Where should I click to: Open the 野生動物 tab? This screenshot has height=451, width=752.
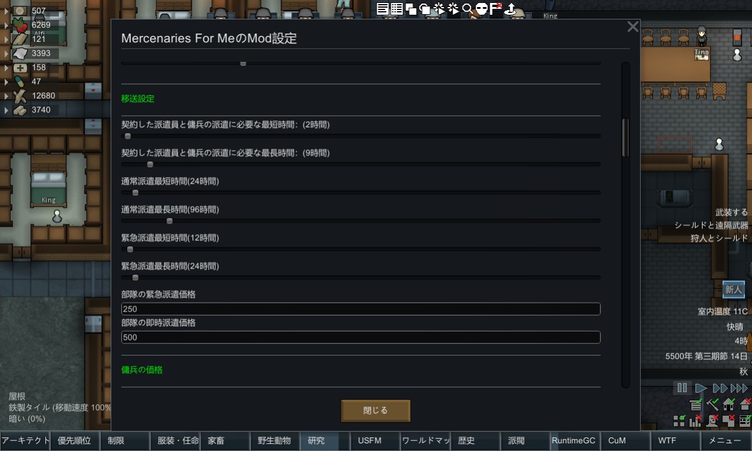275,440
